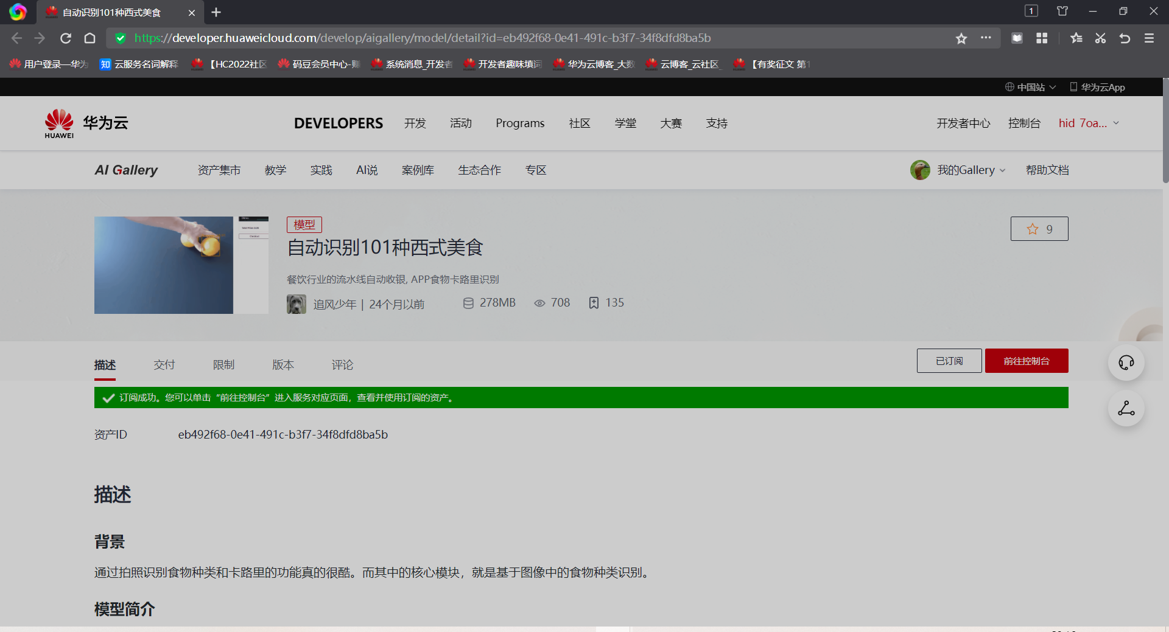The width and height of the screenshot is (1169, 632).
Task: Open the 帮助文档 link
Action: tap(1047, 170)
